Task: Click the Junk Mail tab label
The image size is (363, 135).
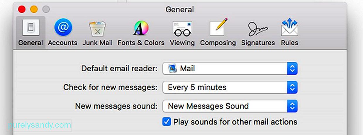Action: 97,43
